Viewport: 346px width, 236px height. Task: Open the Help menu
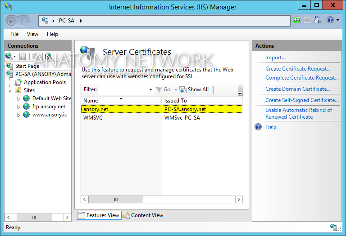52,34
